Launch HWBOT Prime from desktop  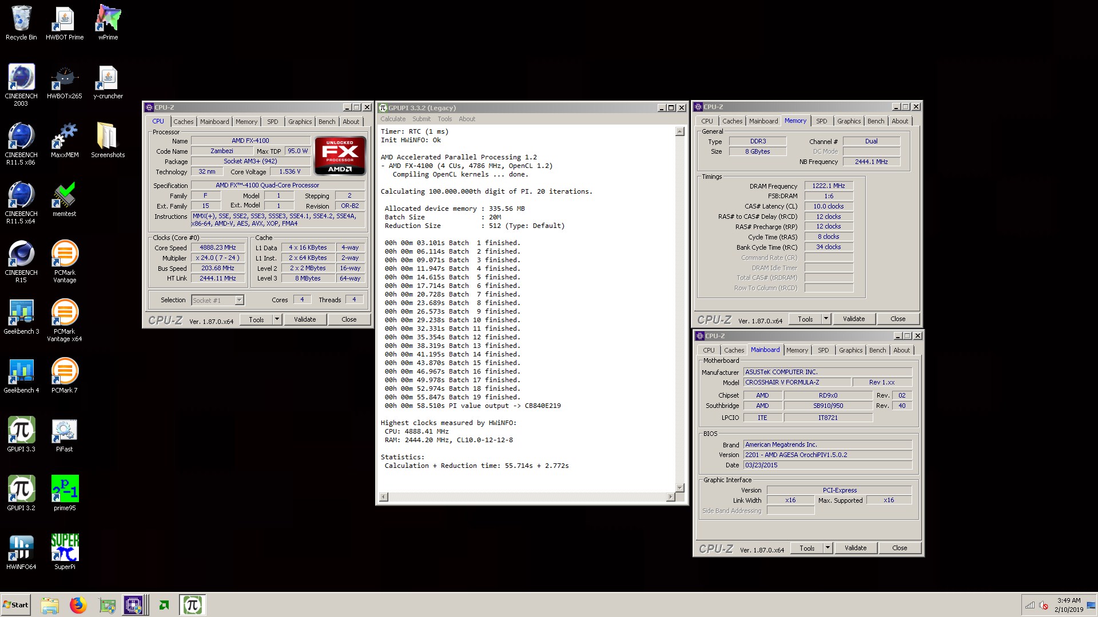[x=65, y=23]
